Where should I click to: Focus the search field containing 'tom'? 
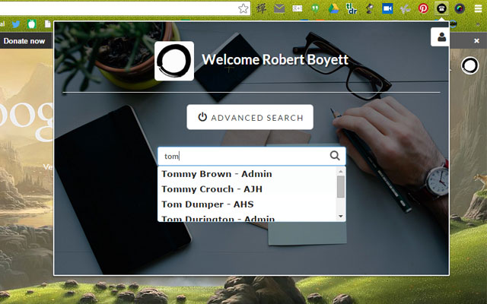click(252, 156)
